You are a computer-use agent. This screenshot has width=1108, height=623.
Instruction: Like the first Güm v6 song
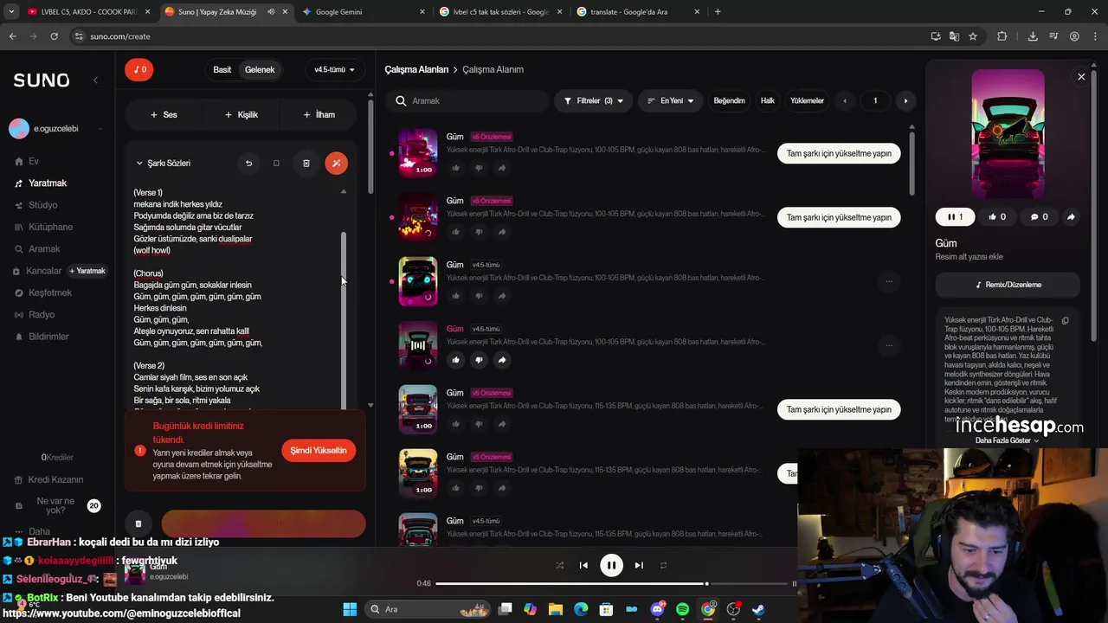(x=455, y=168)
